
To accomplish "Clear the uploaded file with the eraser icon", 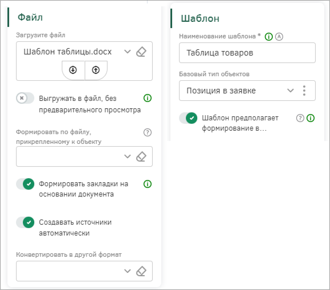I will [141, 52].
